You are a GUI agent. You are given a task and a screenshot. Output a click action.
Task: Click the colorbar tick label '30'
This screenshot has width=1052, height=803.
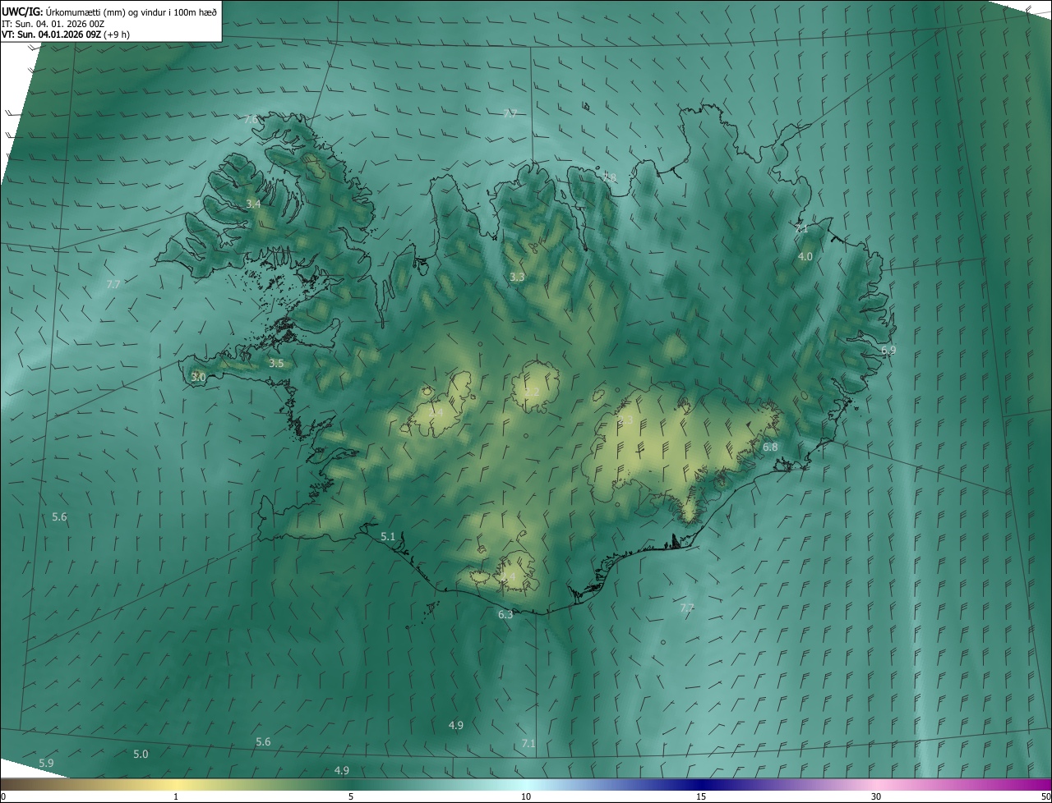(x=876, y=796)
